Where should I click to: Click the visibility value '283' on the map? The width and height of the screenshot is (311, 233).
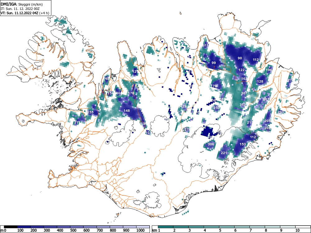pyautogui.click(x=266, y=99)
